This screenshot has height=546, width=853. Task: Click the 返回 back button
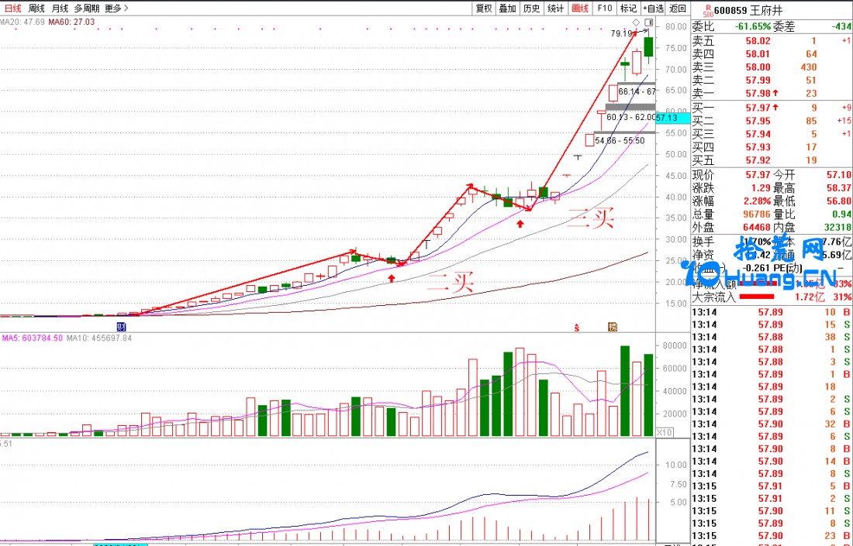[678, 9]
